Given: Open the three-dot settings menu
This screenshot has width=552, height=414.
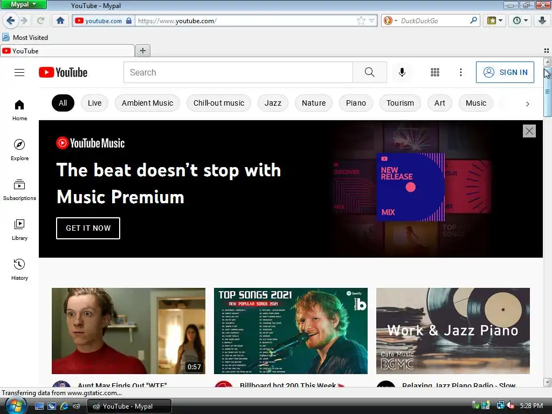Looking at the screenshot, I should tap(461, 73).
